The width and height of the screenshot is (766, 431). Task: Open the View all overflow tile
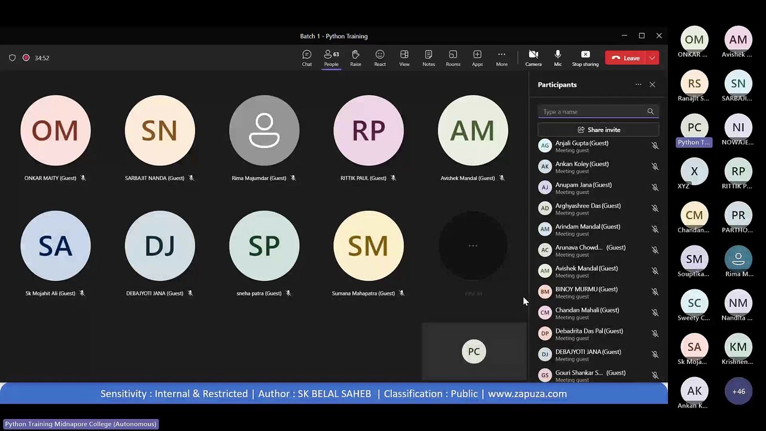(473, 246)
